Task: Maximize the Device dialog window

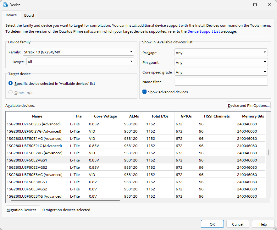Action: pyautogui.click(x=255, y=5)
